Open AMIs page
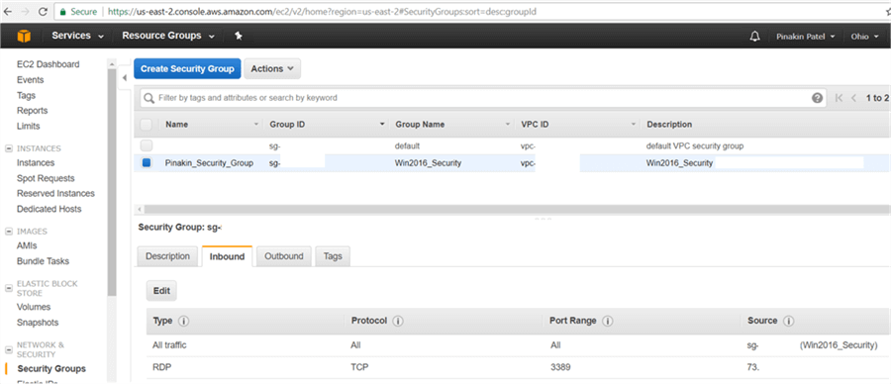 (27, 246)
